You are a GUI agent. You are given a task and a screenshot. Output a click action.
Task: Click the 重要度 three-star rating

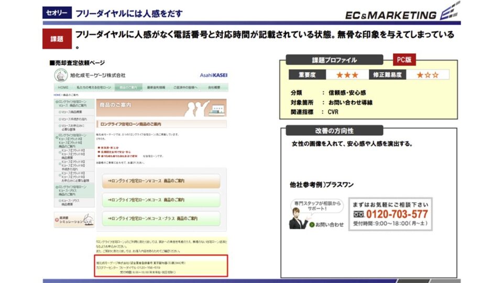click(347, 75)
